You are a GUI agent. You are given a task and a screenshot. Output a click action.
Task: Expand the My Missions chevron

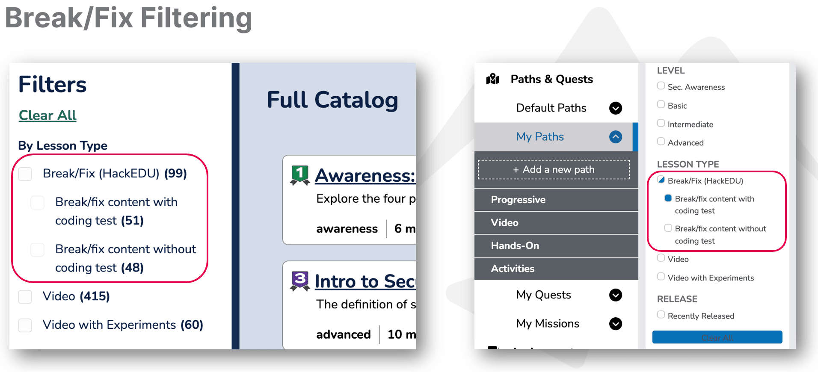[x=615, y=324]
